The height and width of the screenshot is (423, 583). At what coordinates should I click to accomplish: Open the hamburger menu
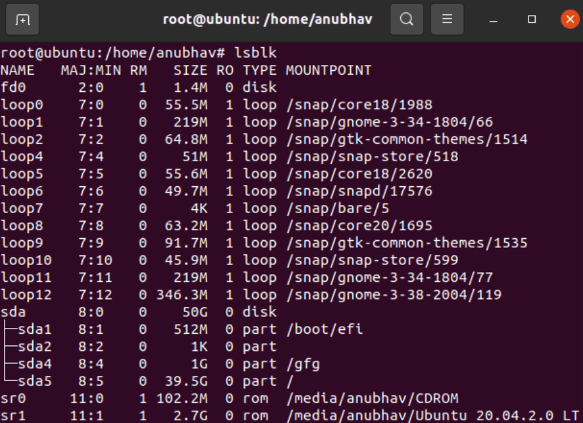(x=447, y=20)
